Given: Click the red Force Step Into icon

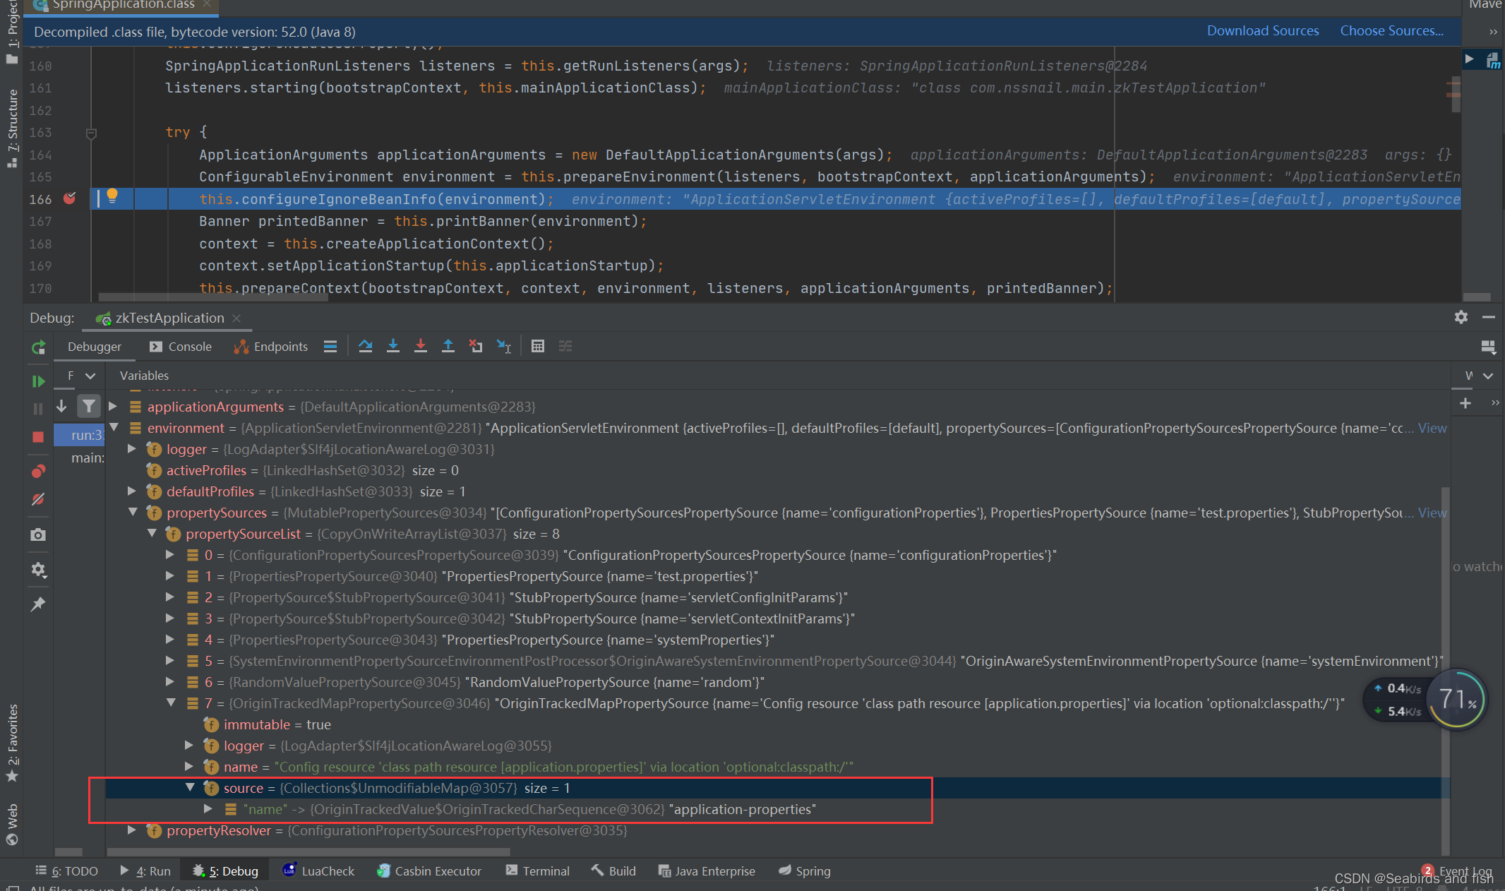Looking at the screenshot, I should (420, 346).
